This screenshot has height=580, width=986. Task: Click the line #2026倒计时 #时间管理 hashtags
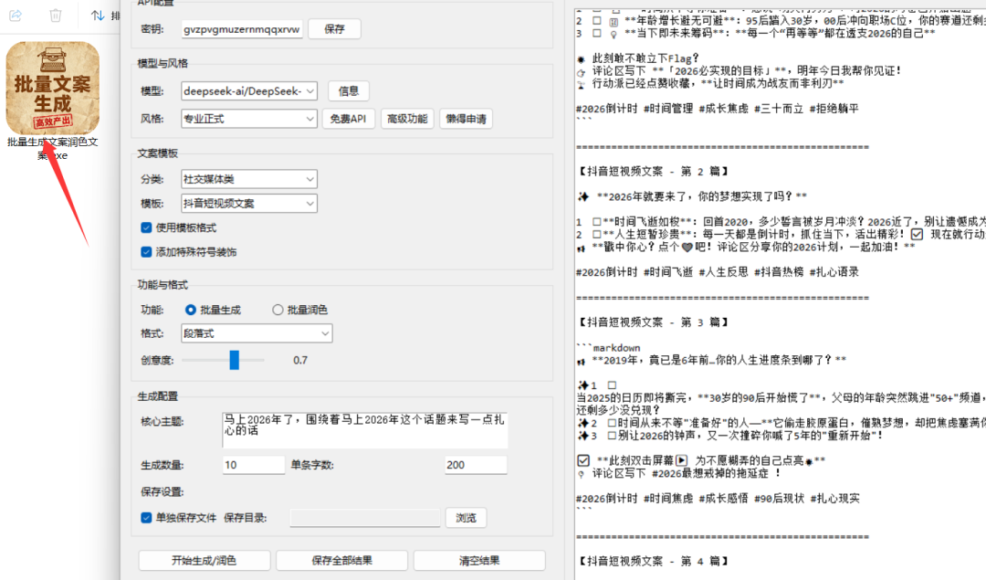(718, 109)
